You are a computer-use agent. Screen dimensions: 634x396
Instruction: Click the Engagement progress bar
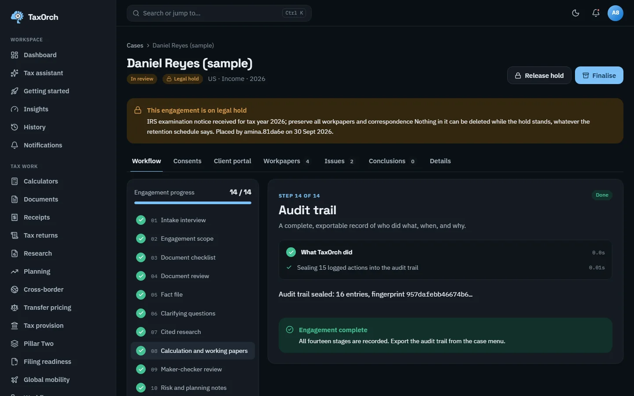(193, 203)
